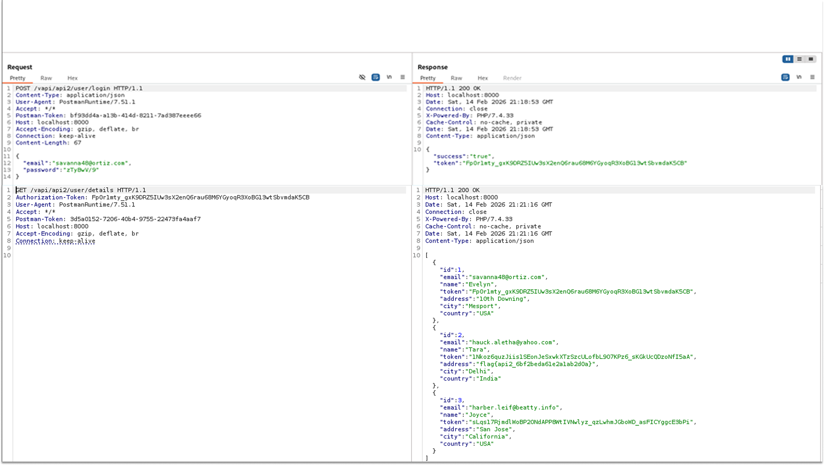
Task: Open the Raw tab of the Response
Action: (456, 78)
